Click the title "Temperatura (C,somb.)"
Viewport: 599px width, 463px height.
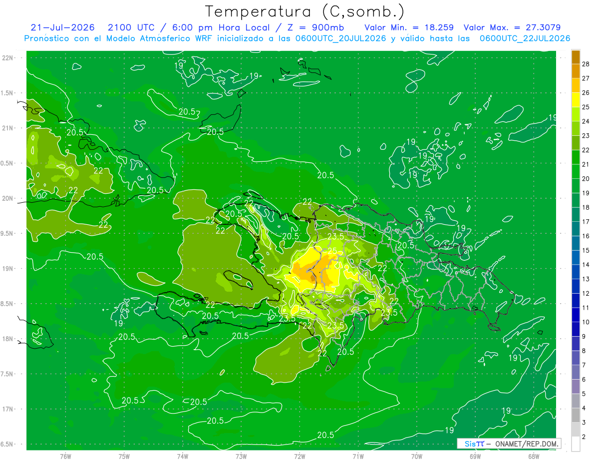coord(305,11)
